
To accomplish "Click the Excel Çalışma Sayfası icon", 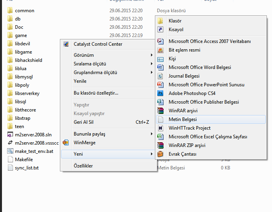I will [160, 137].
